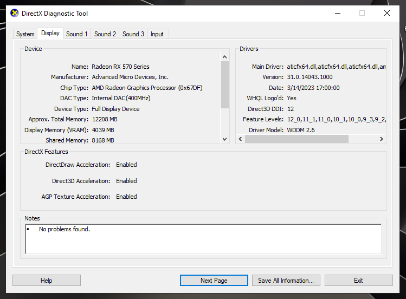
Task: Click shared memory value 8168 MB
Action: point(103,140)
